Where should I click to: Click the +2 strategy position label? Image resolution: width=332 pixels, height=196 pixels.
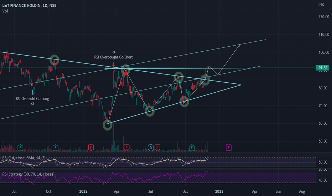point(32,103)
